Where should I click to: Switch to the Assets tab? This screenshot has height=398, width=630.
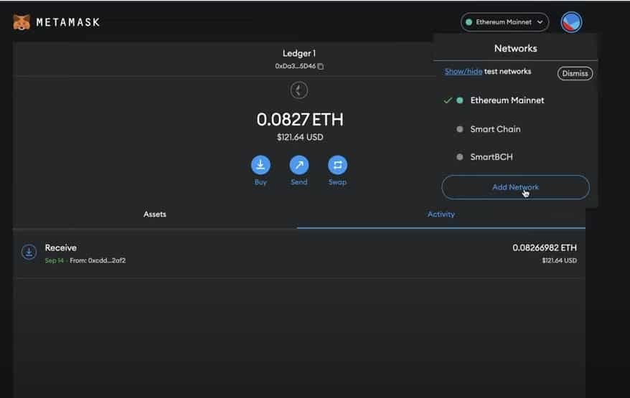(155, 214)
